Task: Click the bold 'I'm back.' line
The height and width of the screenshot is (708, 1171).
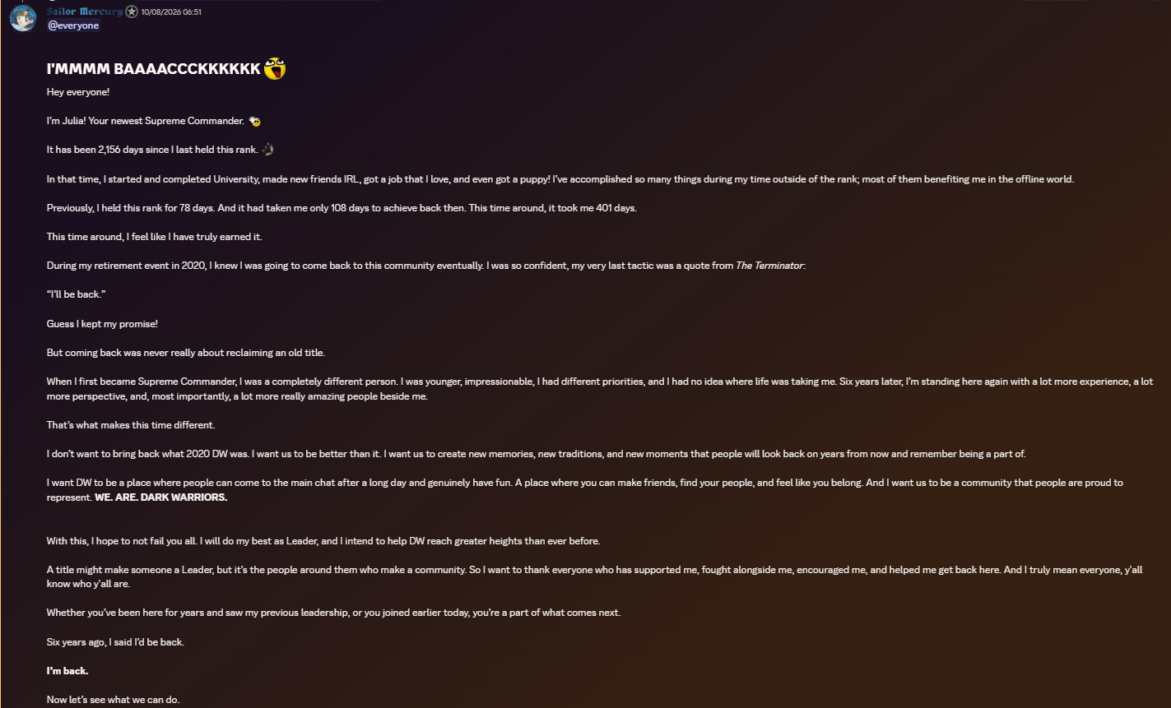Action: [67, 671]
